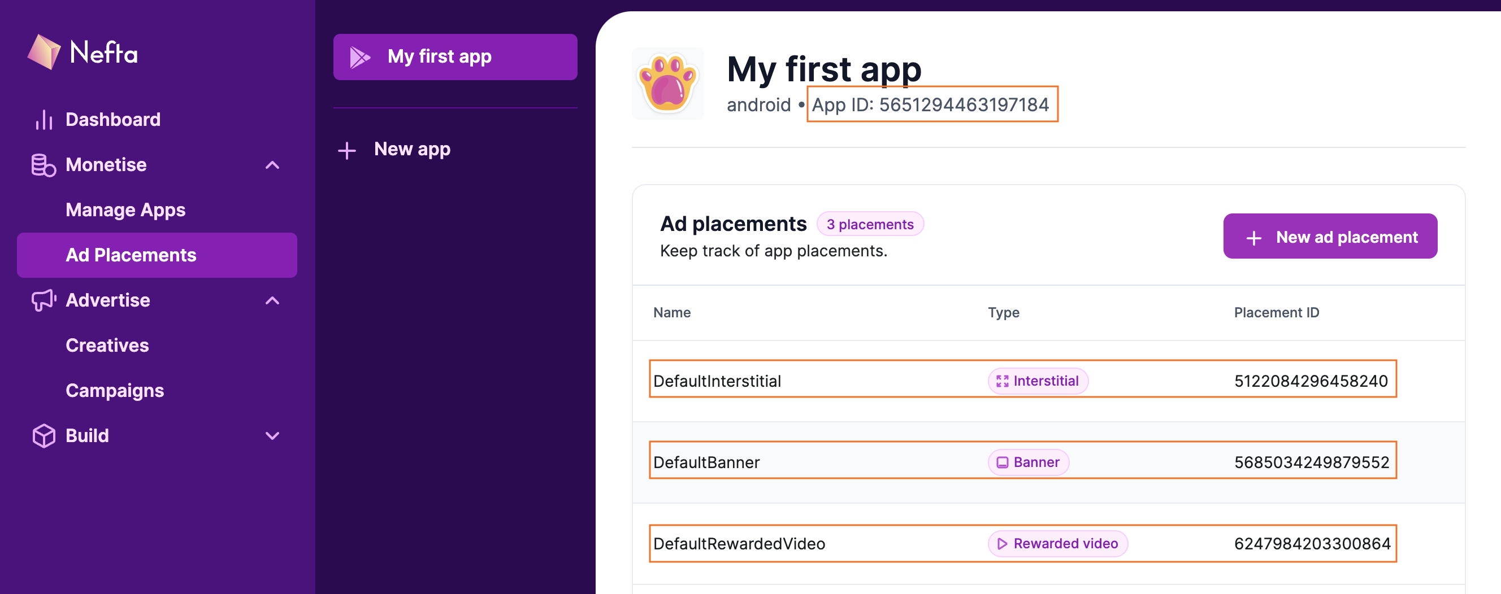Collapse the Advertise section chevron
This screenshot has height=594, width=1501.
click(x=272, y=300)
